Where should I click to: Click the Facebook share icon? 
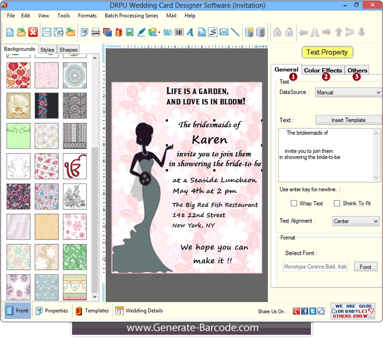(304, 311)
